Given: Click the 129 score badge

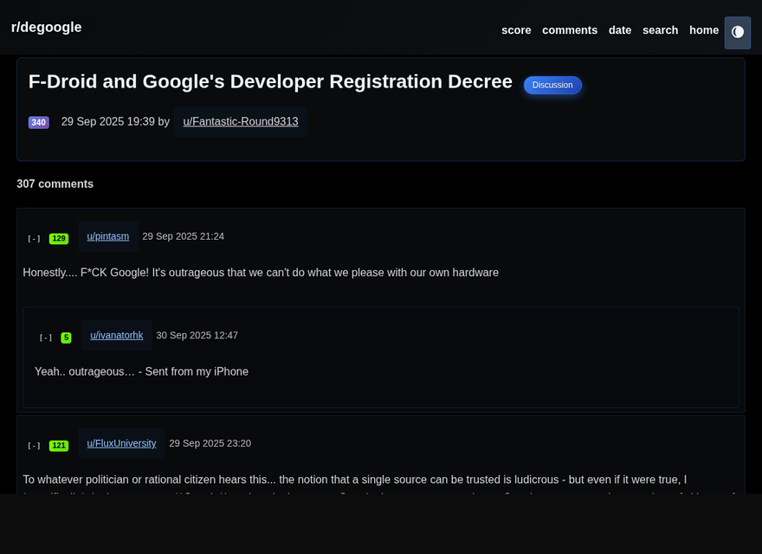Looking at the screenshot, I should pos(59,239).
